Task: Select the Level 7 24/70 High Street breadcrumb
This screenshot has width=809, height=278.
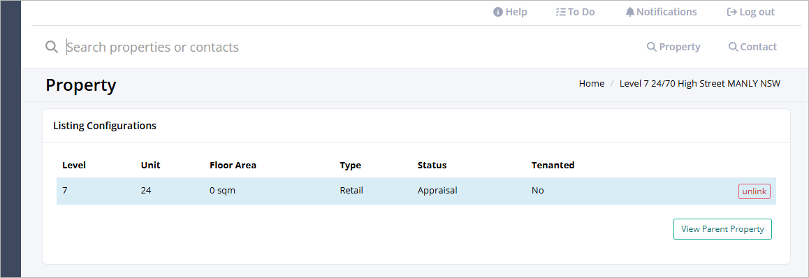Action: pyautogui.click(x=700, y=84)
